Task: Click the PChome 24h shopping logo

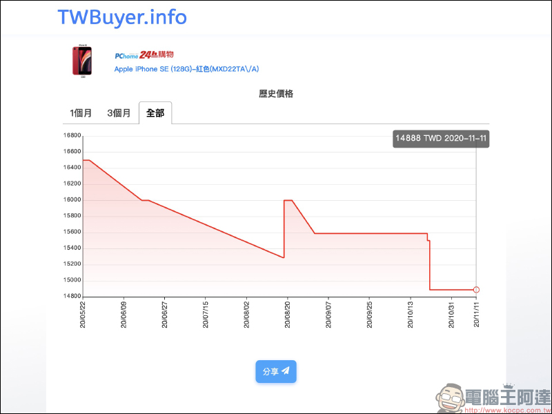Action: coord(144,55)
